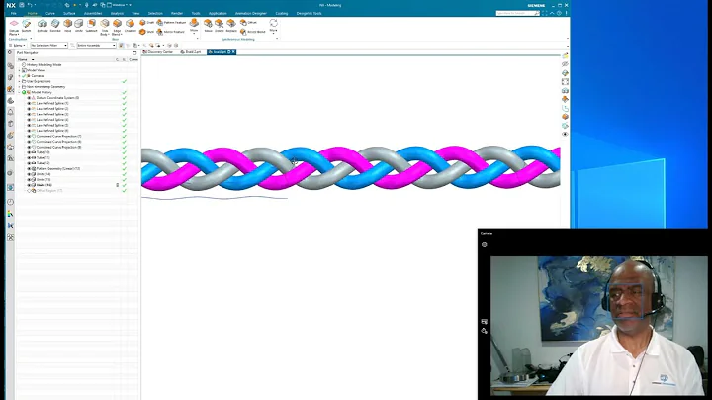Select the Trim Body tool
The width and height of the screenshot is (712, 400).
[105, 27]
